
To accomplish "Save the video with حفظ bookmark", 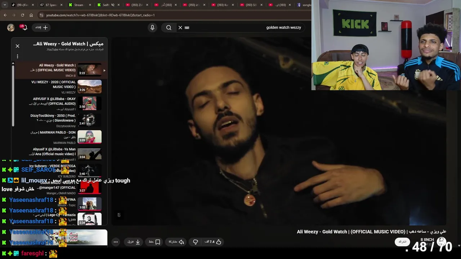I will [x=155, y=242].
